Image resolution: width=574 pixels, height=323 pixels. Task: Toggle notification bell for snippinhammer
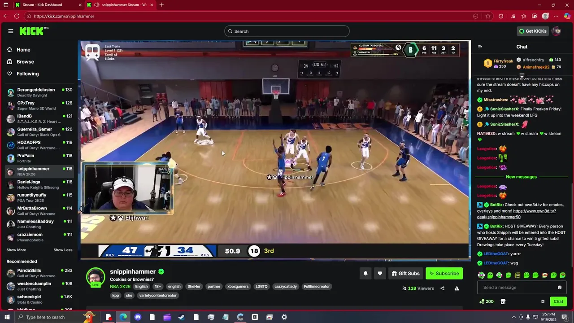click(365, 273)
